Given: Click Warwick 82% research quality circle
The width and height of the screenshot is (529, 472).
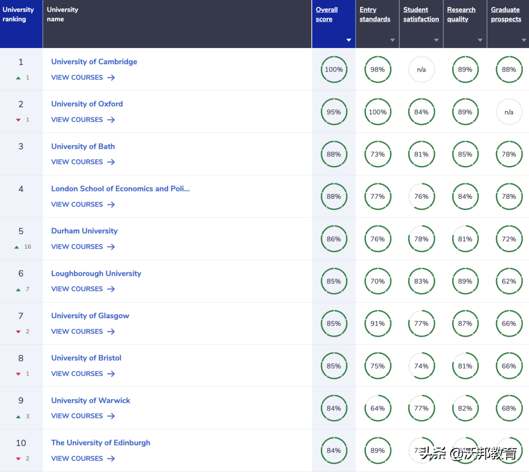Looking at the screenshot, I should pyautogui.click(x=465, y=408).
